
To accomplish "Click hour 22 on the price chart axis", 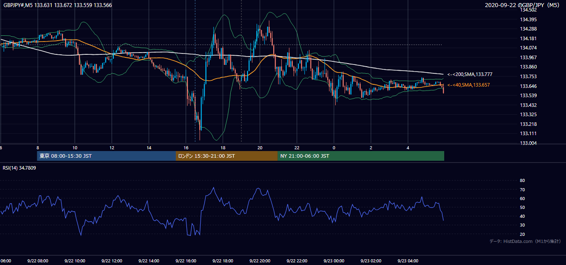I will 297,148.
